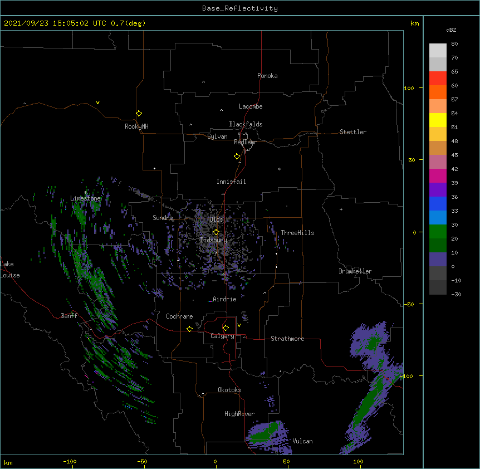Click the Limestone label
Viewport: 480px width, 469px height.
pyautogui.click(x=85, y=198)
